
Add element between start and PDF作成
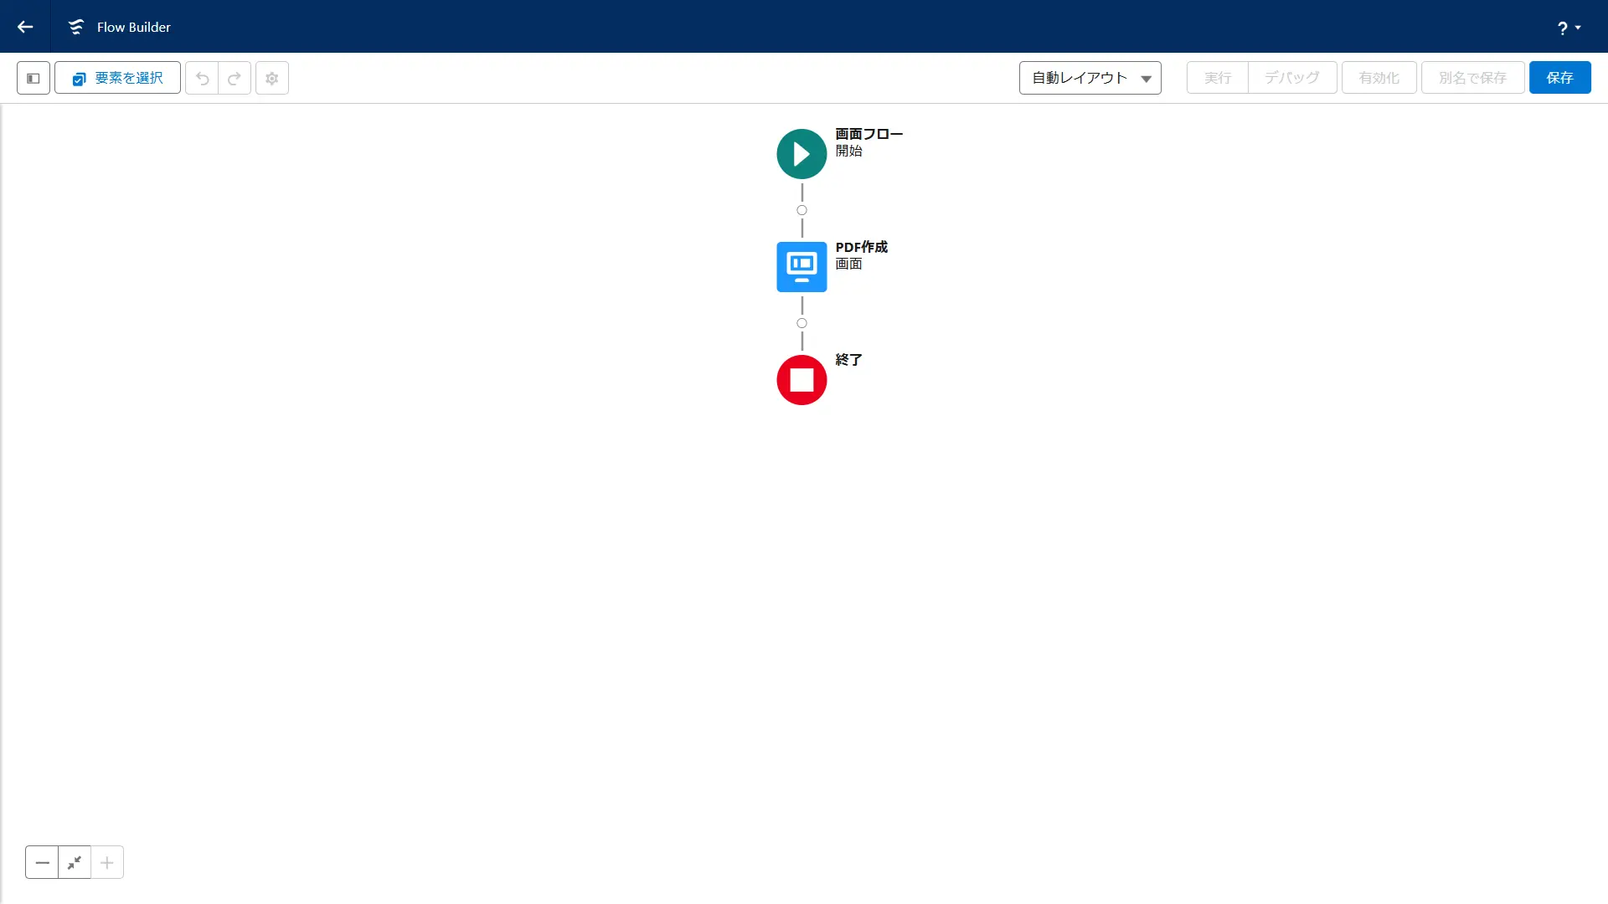click(x=801, y=210)
